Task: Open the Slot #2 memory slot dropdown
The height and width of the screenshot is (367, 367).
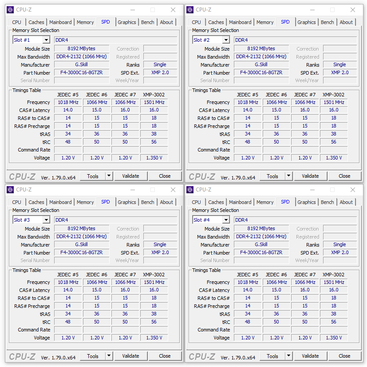Action: point(226,40)
